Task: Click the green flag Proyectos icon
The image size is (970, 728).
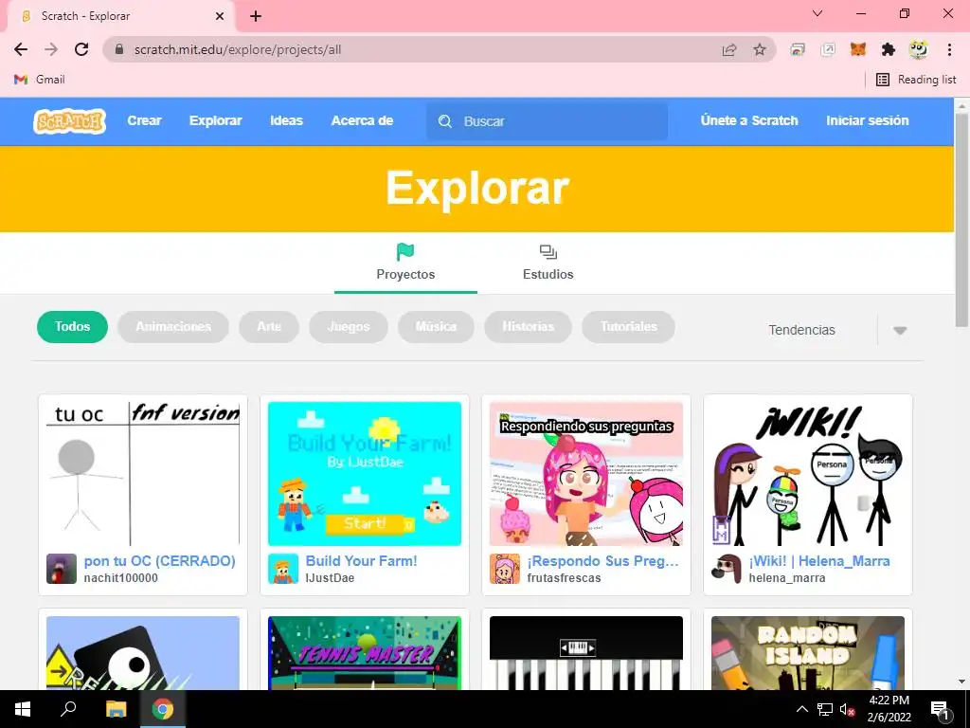Action: point(405,252)
